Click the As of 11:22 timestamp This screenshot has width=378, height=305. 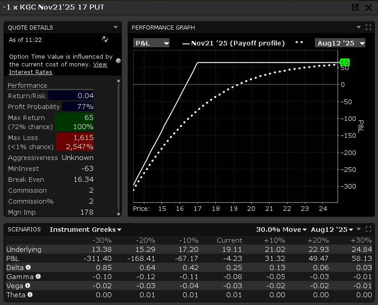click(x=25, y=40)
